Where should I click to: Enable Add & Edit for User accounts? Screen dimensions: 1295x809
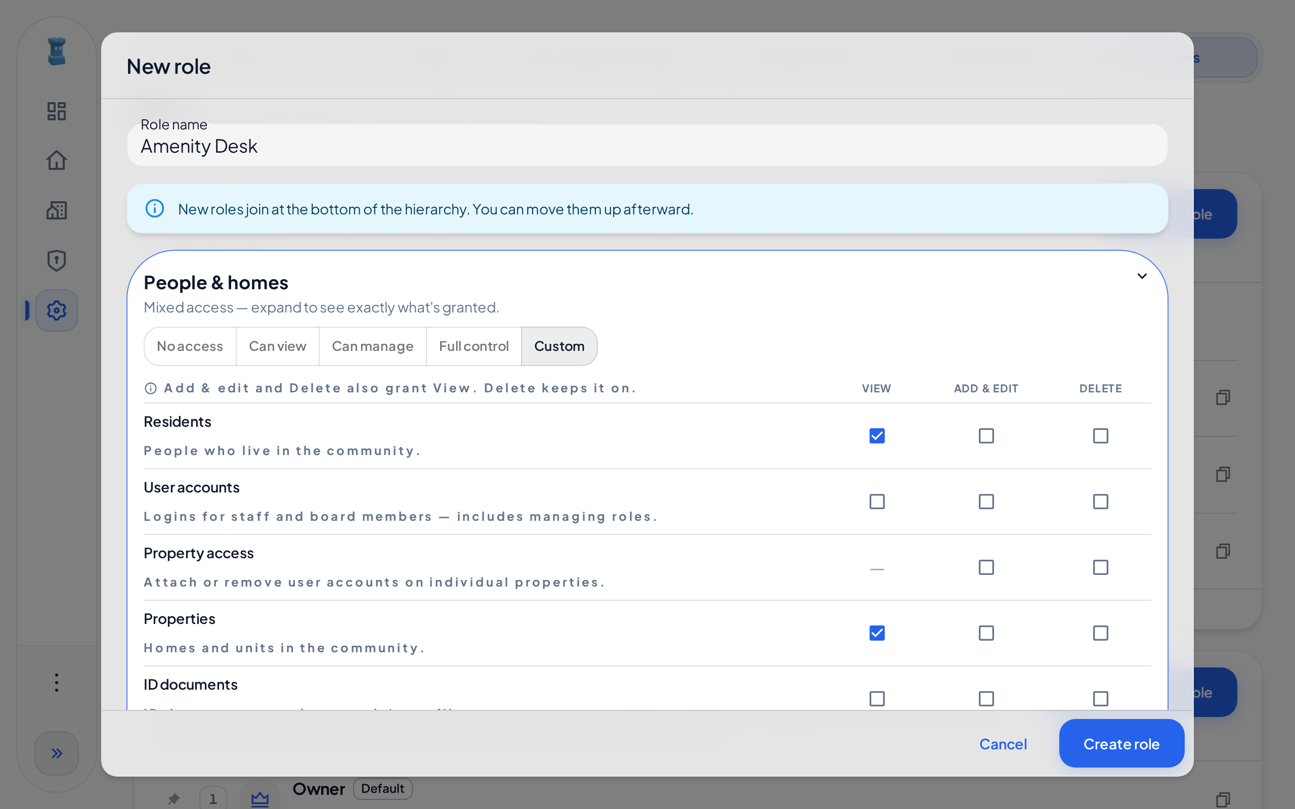click(x=986, y=502)
